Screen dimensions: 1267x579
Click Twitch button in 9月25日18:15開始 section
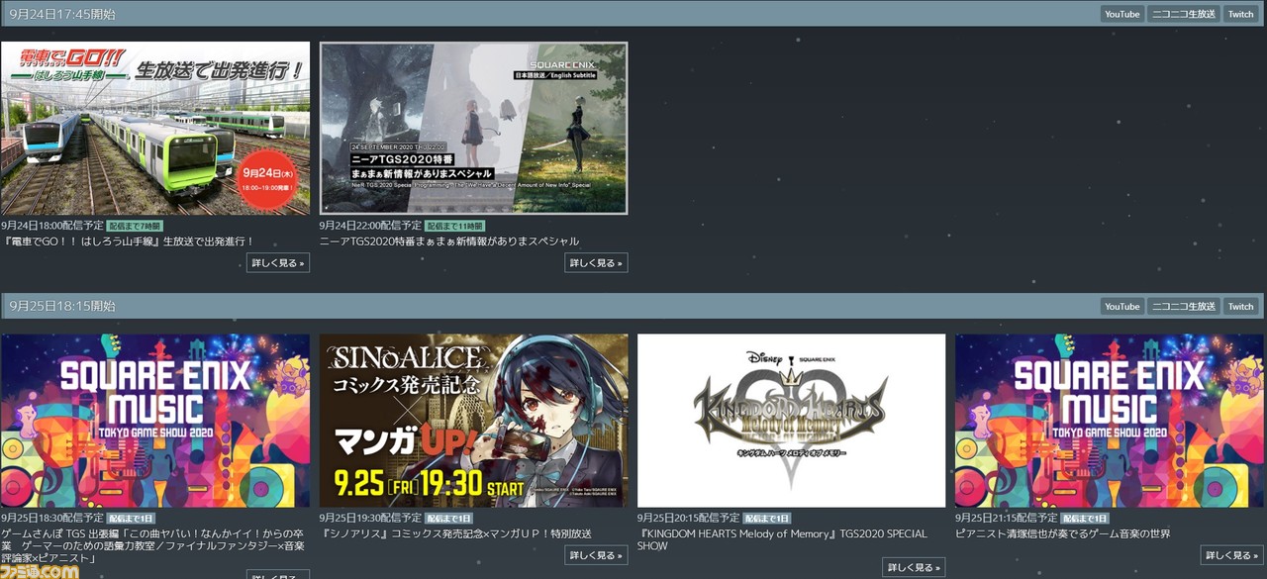pyautogui.click(x=1240, y=307)
